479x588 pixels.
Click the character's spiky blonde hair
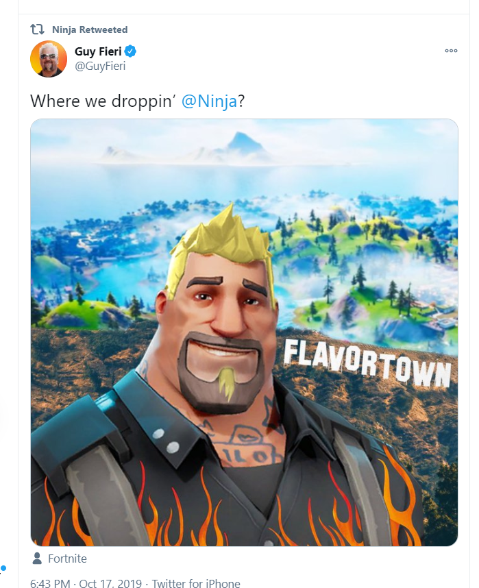[x=221, y=240]
